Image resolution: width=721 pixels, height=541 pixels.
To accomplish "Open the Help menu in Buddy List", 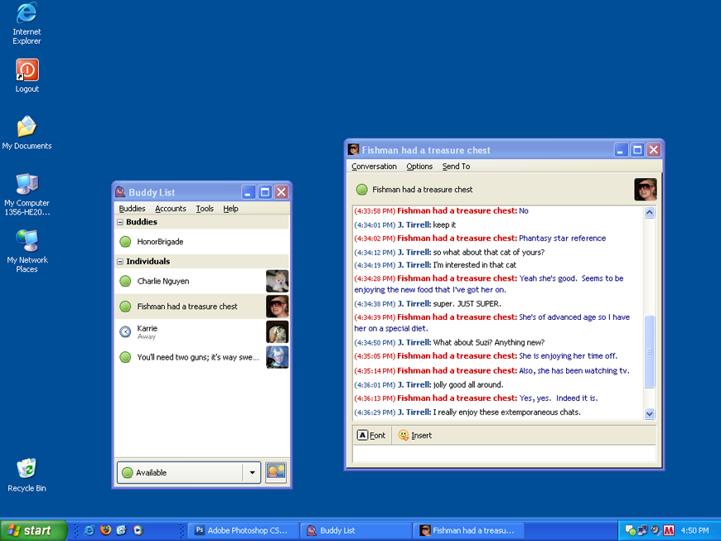I will pos(230,209).
